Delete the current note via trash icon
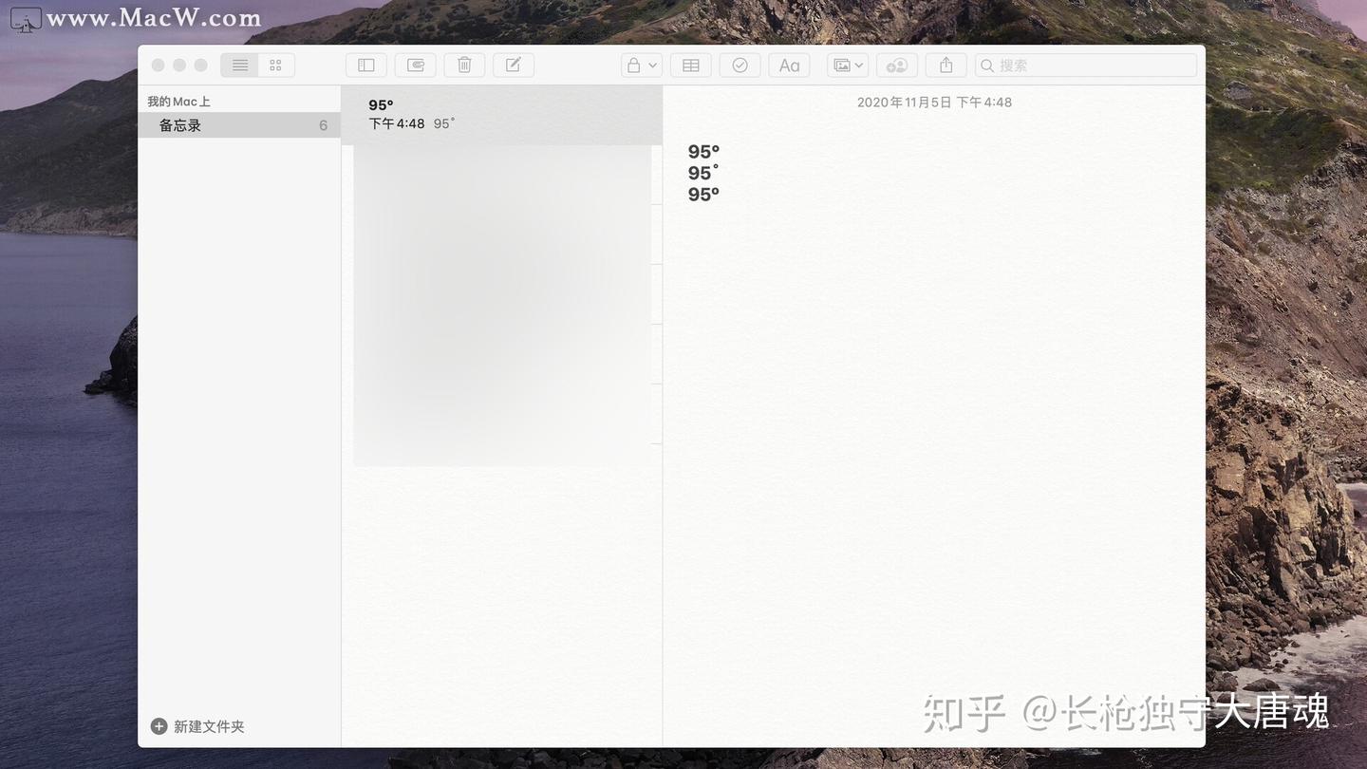1367x769 pixels. (464, 65)
